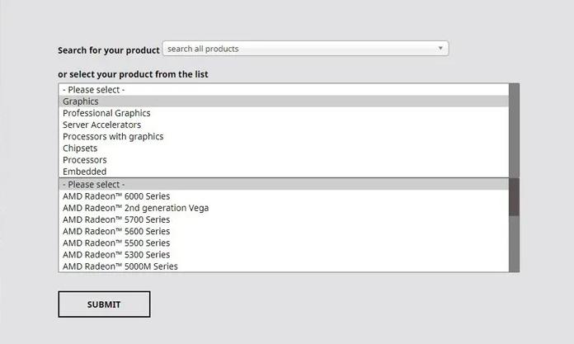
Task: Select Embedded product category
Action: 84,172
